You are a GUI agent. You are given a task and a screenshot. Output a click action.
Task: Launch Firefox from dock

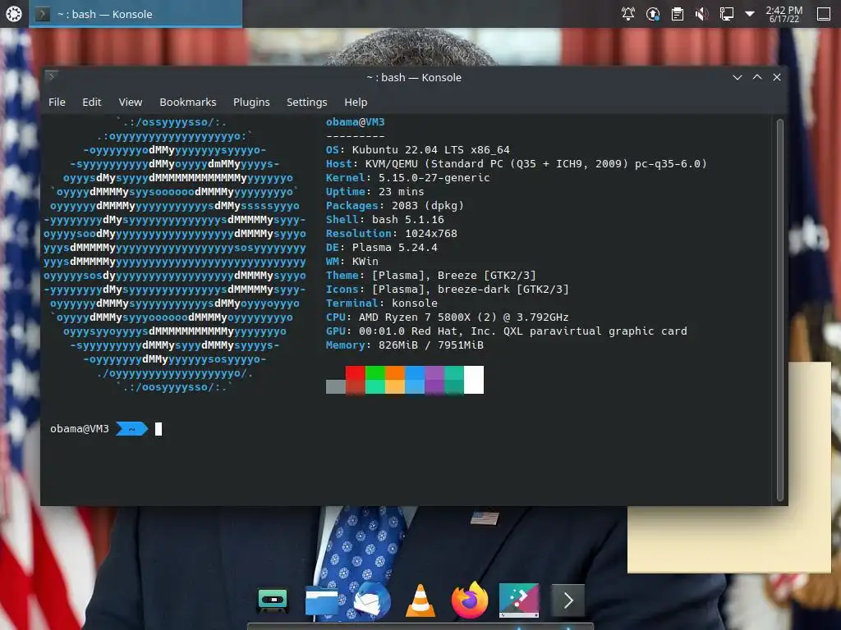coord(469,600)
